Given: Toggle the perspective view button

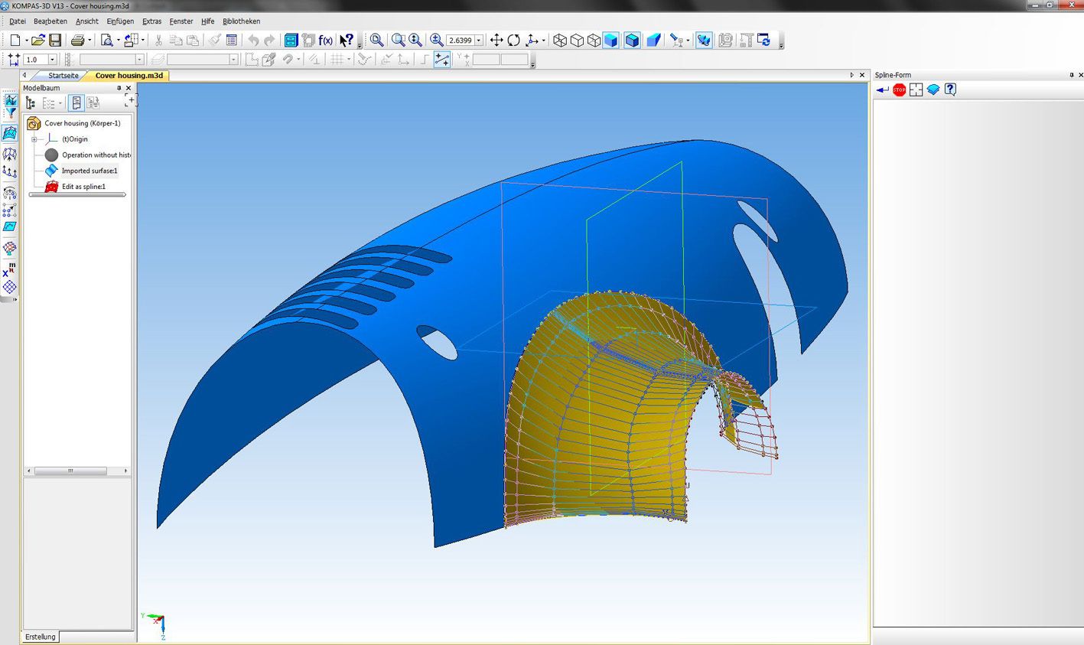Looking at the screenshot, I should pos(653,41).
